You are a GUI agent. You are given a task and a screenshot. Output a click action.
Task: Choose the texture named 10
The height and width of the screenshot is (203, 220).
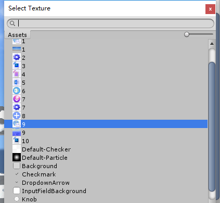tap(106, 141)
